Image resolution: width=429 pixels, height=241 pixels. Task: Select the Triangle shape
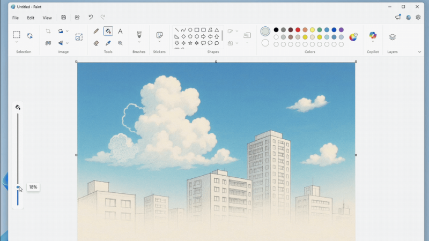(217, 30)
